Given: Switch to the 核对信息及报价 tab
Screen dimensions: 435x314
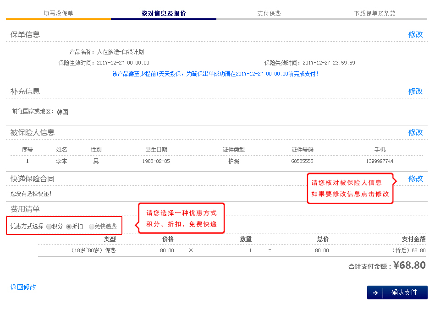Looking at the screenshot, I should (164, 13).
